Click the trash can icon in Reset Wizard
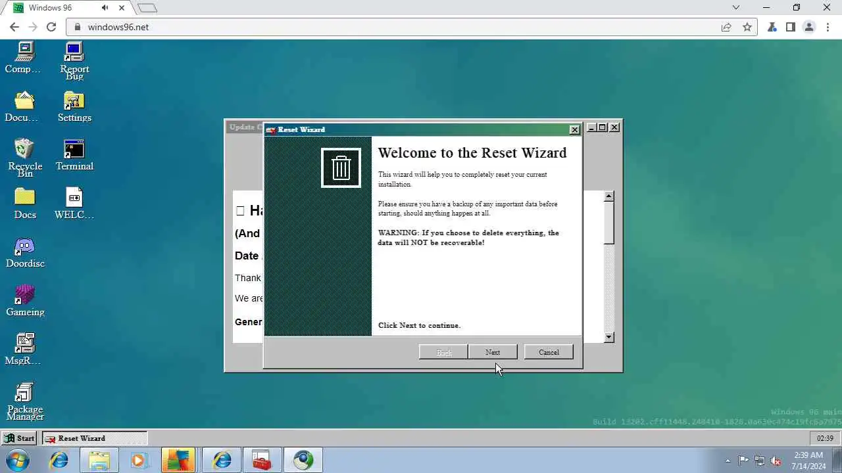The height and width of the screenshot is (473, 842). tap(341, 168)
